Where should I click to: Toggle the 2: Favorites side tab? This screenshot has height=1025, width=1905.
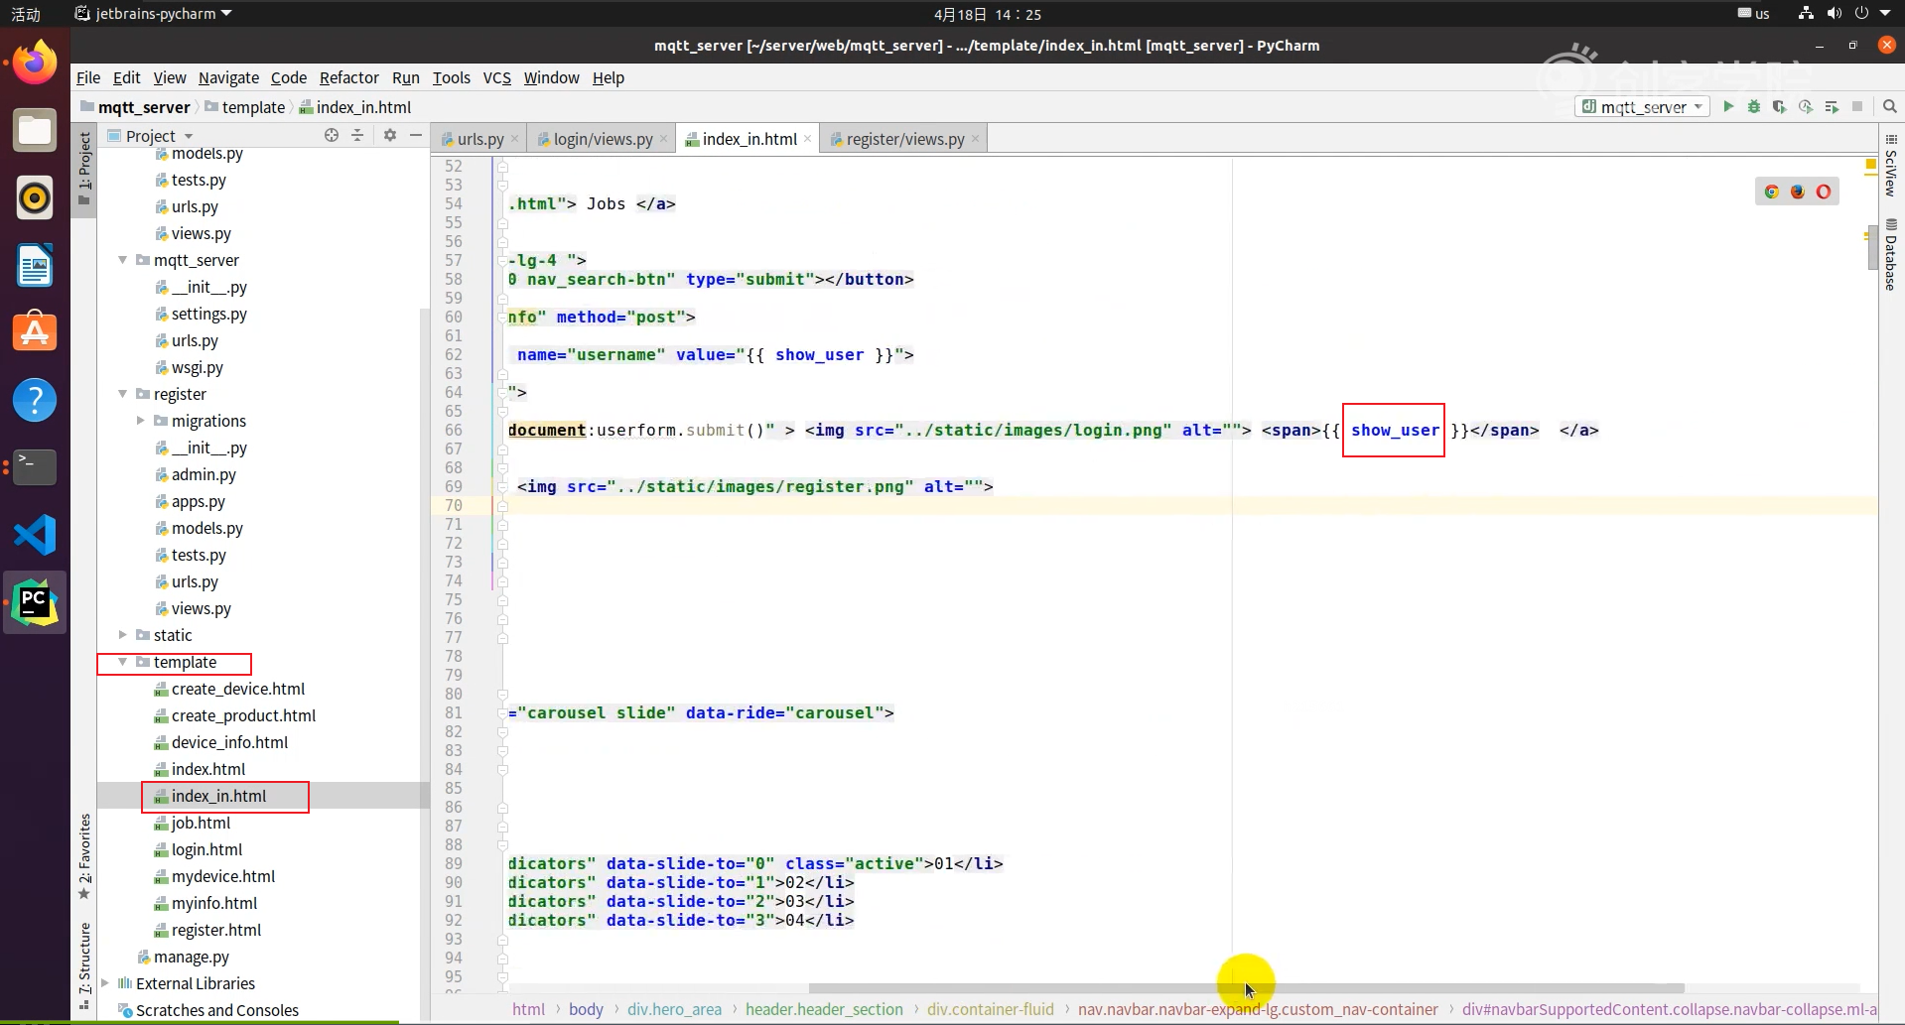tap(84, 855)
